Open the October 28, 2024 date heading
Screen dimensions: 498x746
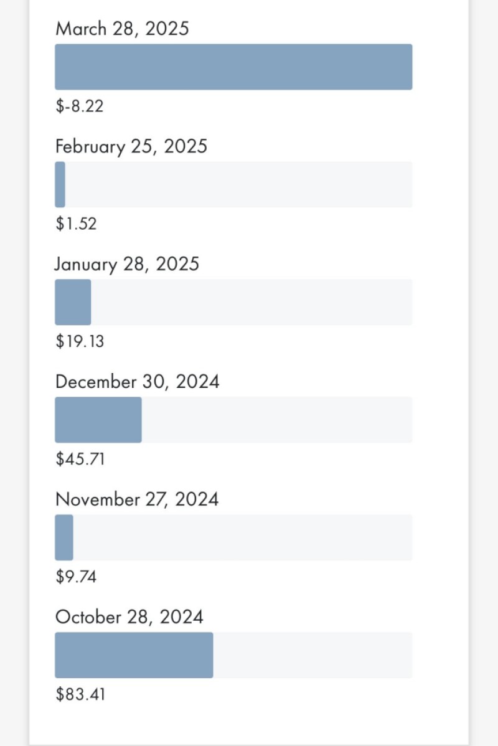tap(129, 617)
